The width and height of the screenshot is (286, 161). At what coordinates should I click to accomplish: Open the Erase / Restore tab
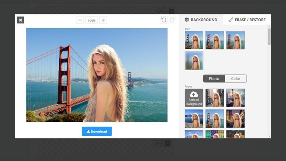point(247,20)
